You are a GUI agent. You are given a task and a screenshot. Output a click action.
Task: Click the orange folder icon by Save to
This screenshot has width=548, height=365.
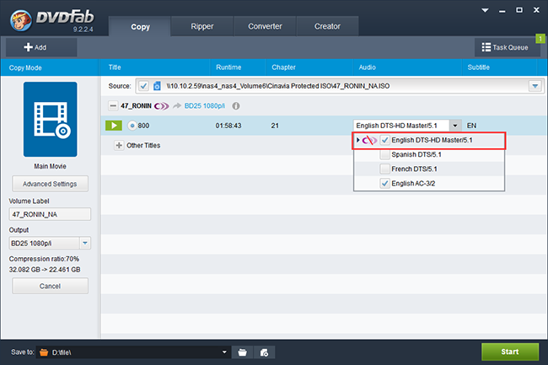[x=44, y=352]
